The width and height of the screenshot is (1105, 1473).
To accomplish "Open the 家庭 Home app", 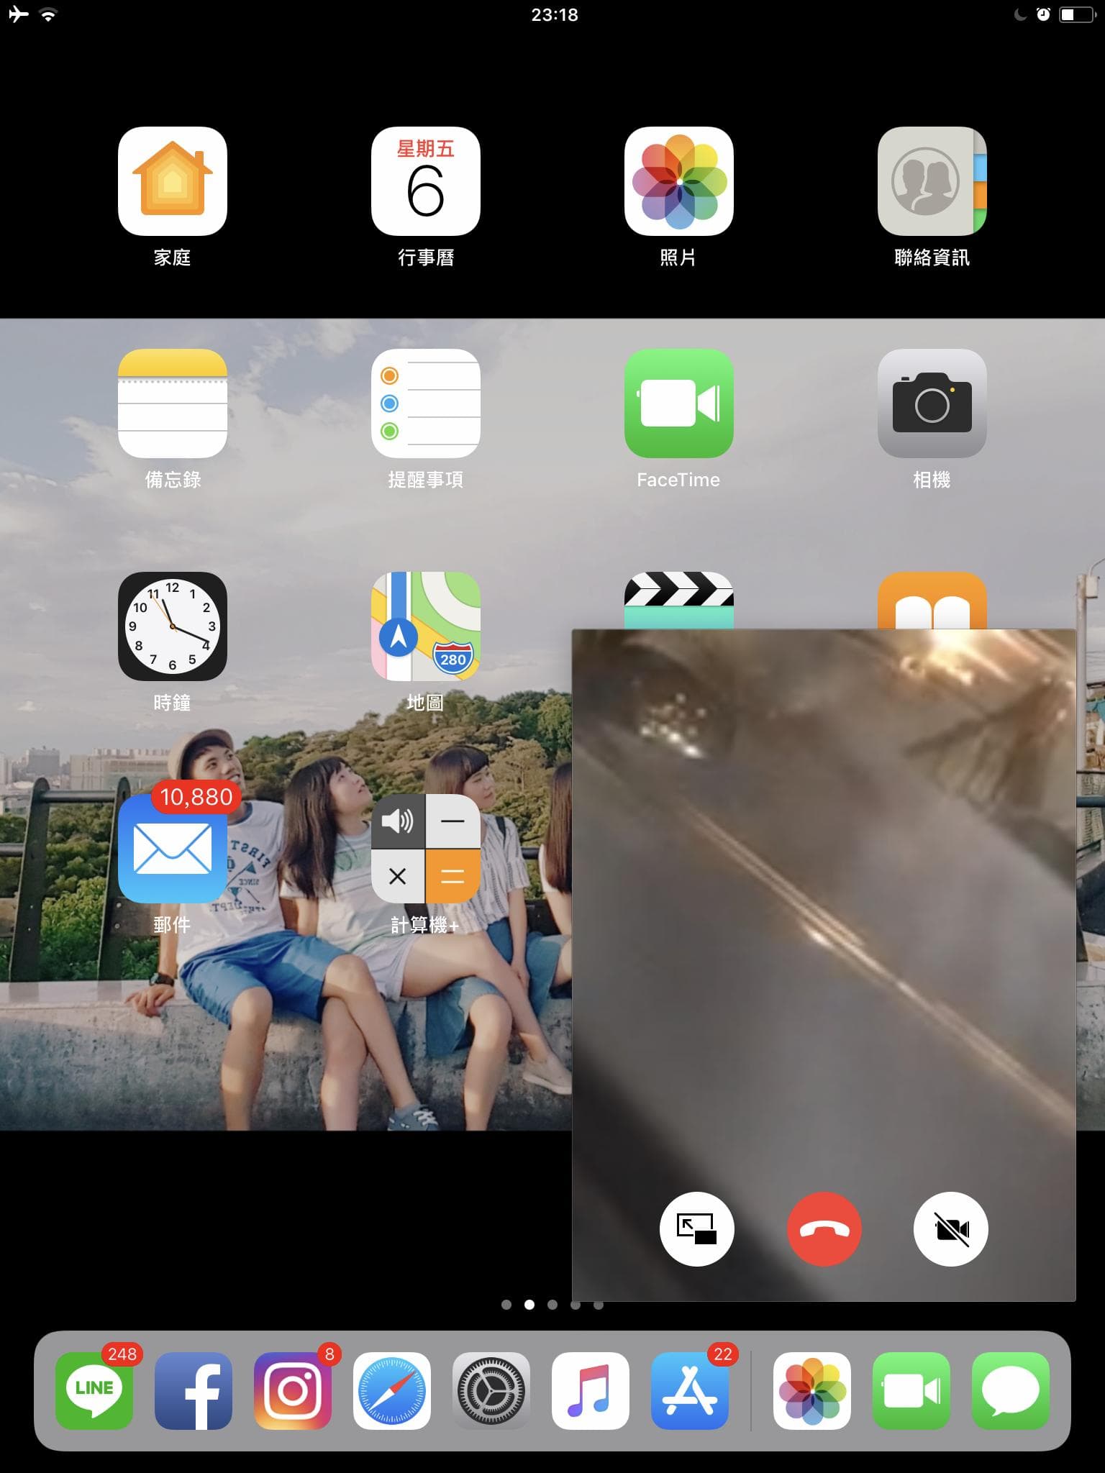I will coord(172,181).
